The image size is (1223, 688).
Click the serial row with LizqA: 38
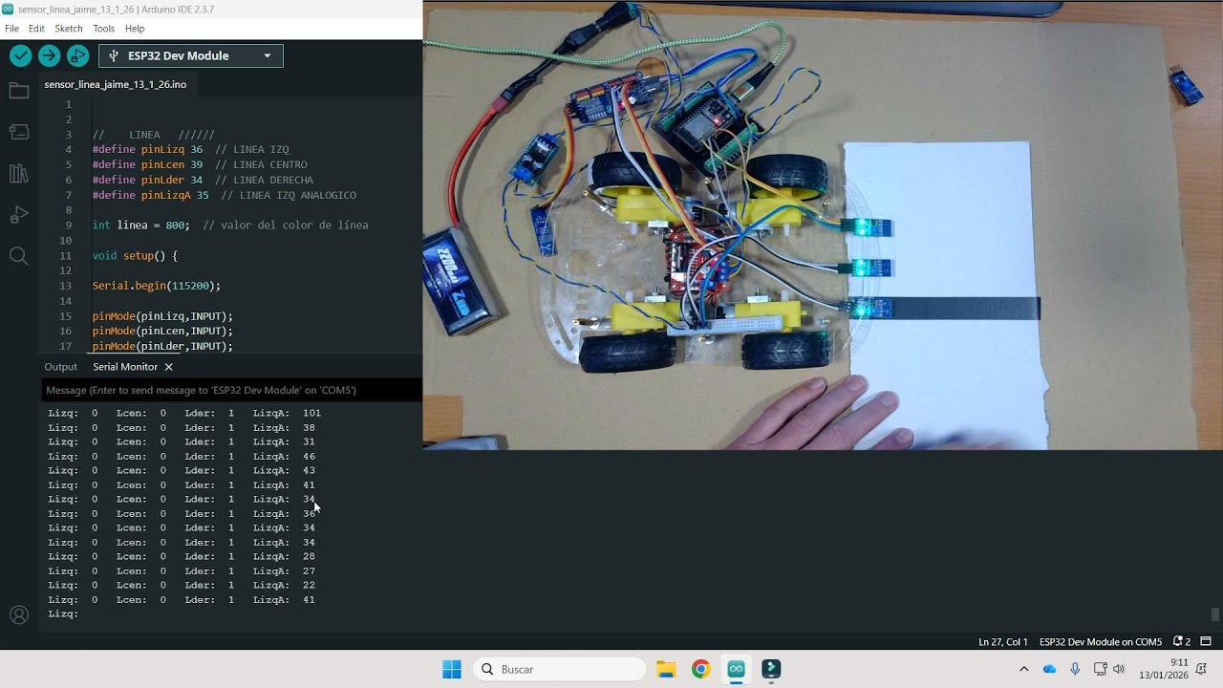coord(182,428)
